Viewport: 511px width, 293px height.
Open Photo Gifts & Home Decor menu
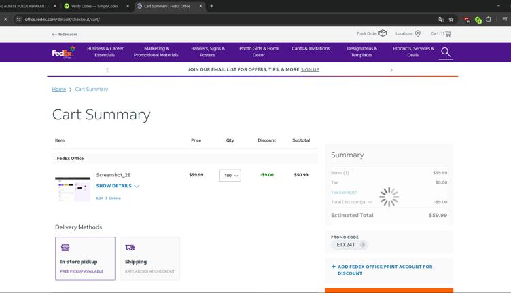click(259, 52)
